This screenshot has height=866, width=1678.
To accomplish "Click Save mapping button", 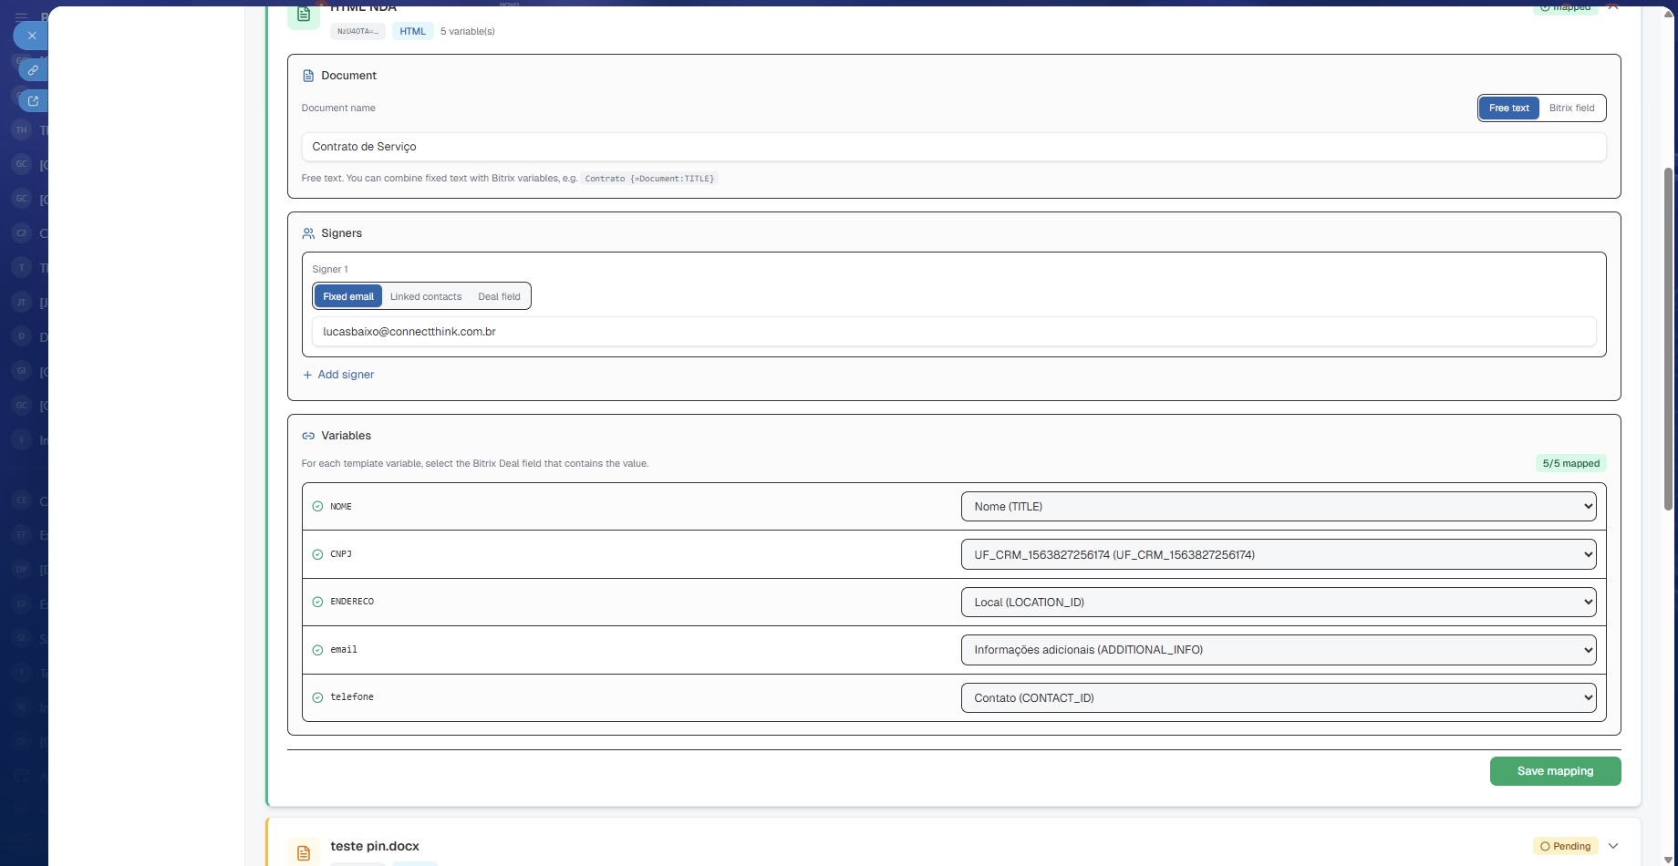I will (x=1555, y=771).
